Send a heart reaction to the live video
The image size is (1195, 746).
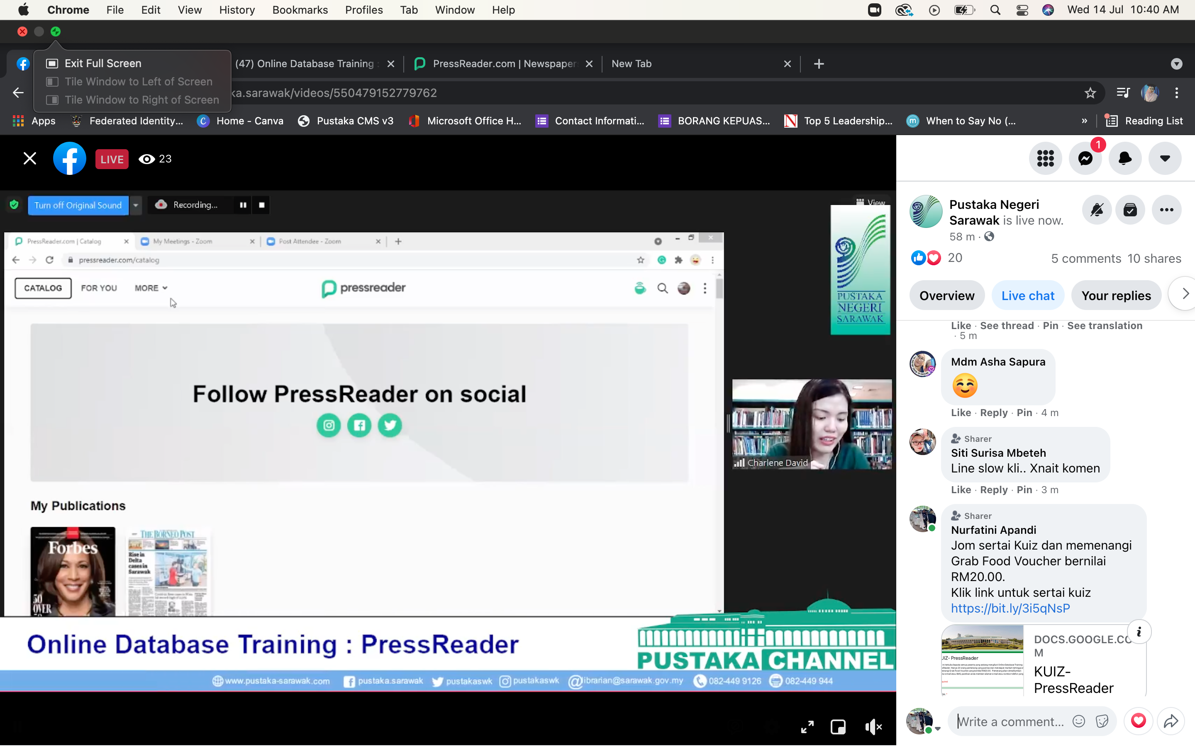click(x=1138, y=721)
